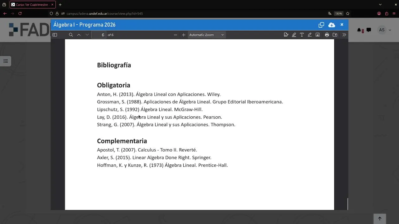399x224 pixels.
Task: Click the Axler, S. (2015) reference line
Action: 154,157
